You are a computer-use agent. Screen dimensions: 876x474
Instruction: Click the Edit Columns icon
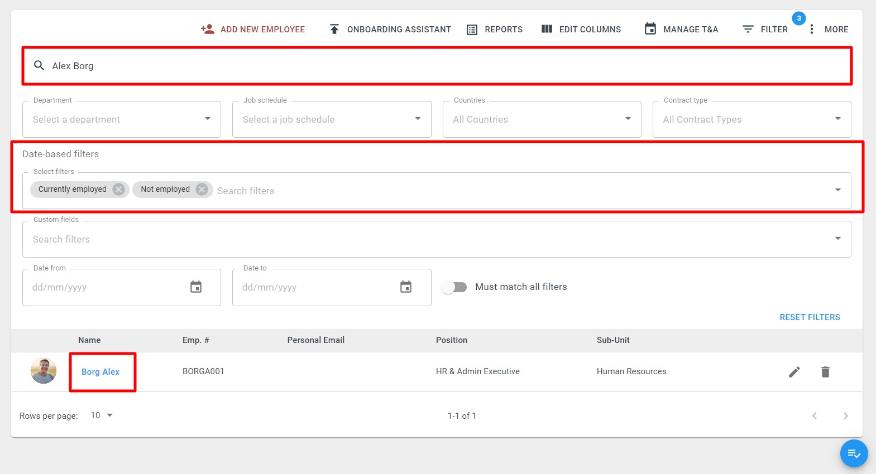(x=547, y=29)
